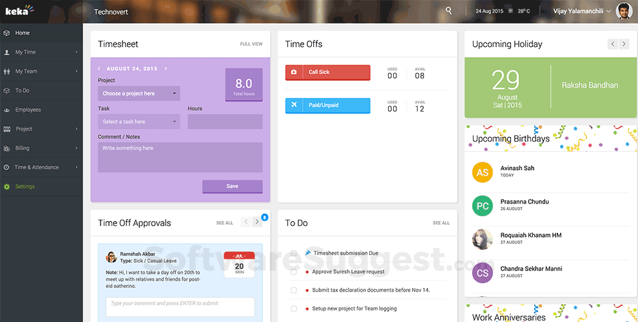Open the Choose a project here dropdown
638x322 pixels.
pos(139,93)
